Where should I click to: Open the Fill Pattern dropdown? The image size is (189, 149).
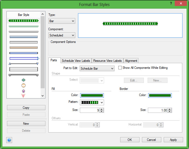coord(92,103)
